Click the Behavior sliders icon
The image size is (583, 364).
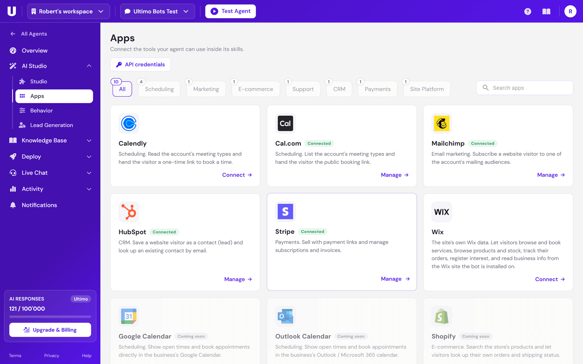[22, 111]
